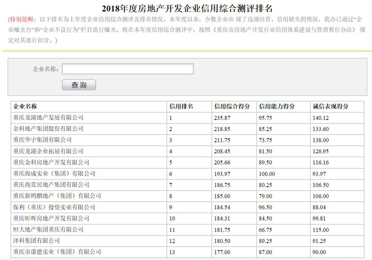Screen dimensions: 372x260
Task: Click composite score 185.00
Action: (x=222, y=197)
